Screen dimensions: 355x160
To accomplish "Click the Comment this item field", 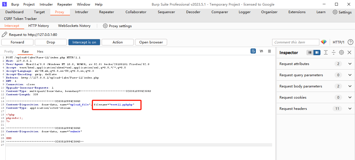I will pyautogui.click(x=296, y=42).
